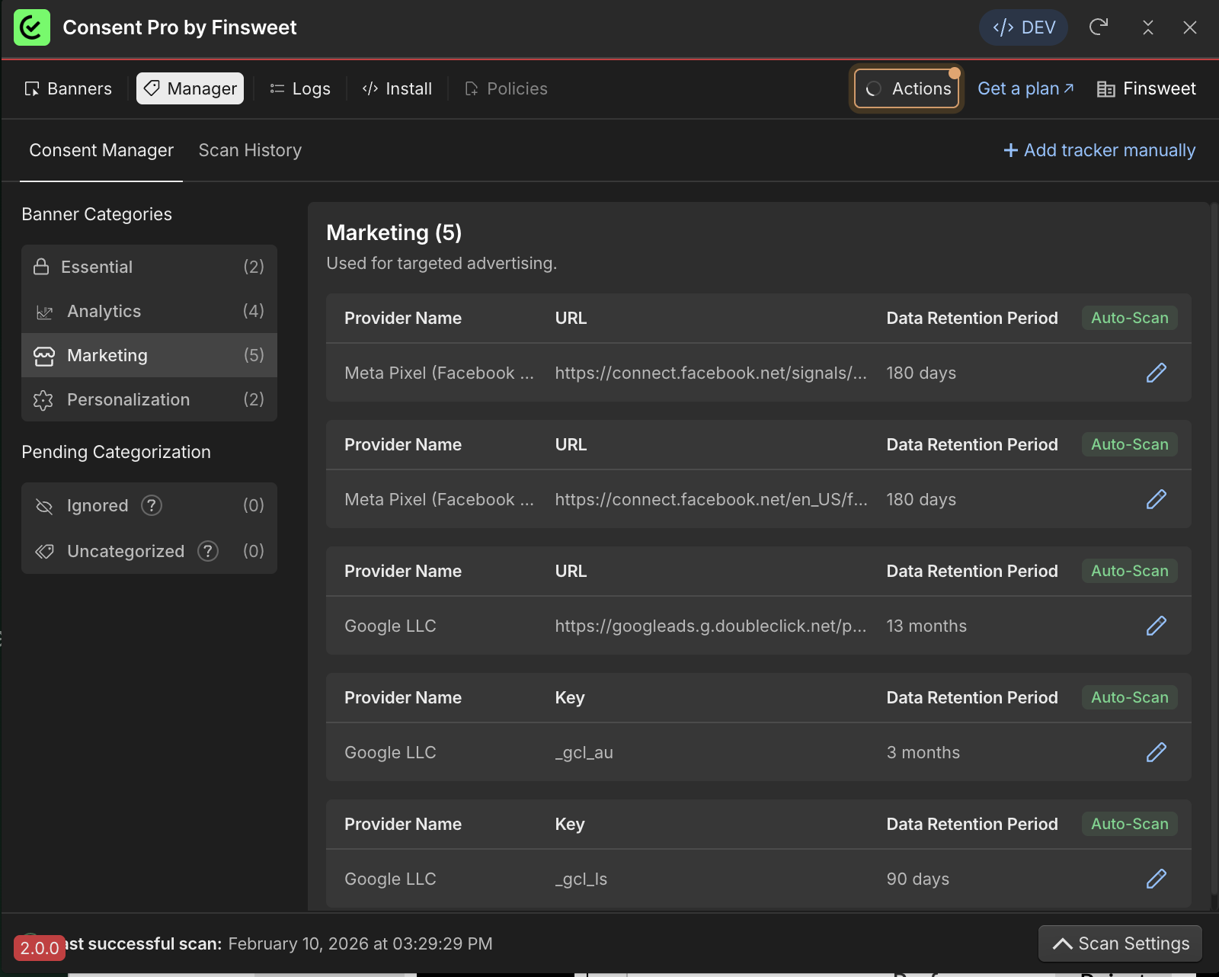The width and height of the screenshot is (1219, 977).
Task: Toggle DEV mode badge
Action: coord(1023,27)
